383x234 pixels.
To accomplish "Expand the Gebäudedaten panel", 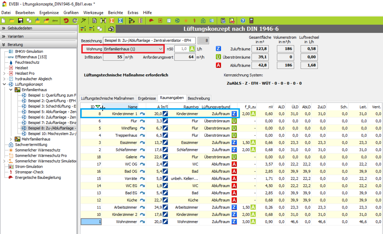I will [x=39, y=28].
